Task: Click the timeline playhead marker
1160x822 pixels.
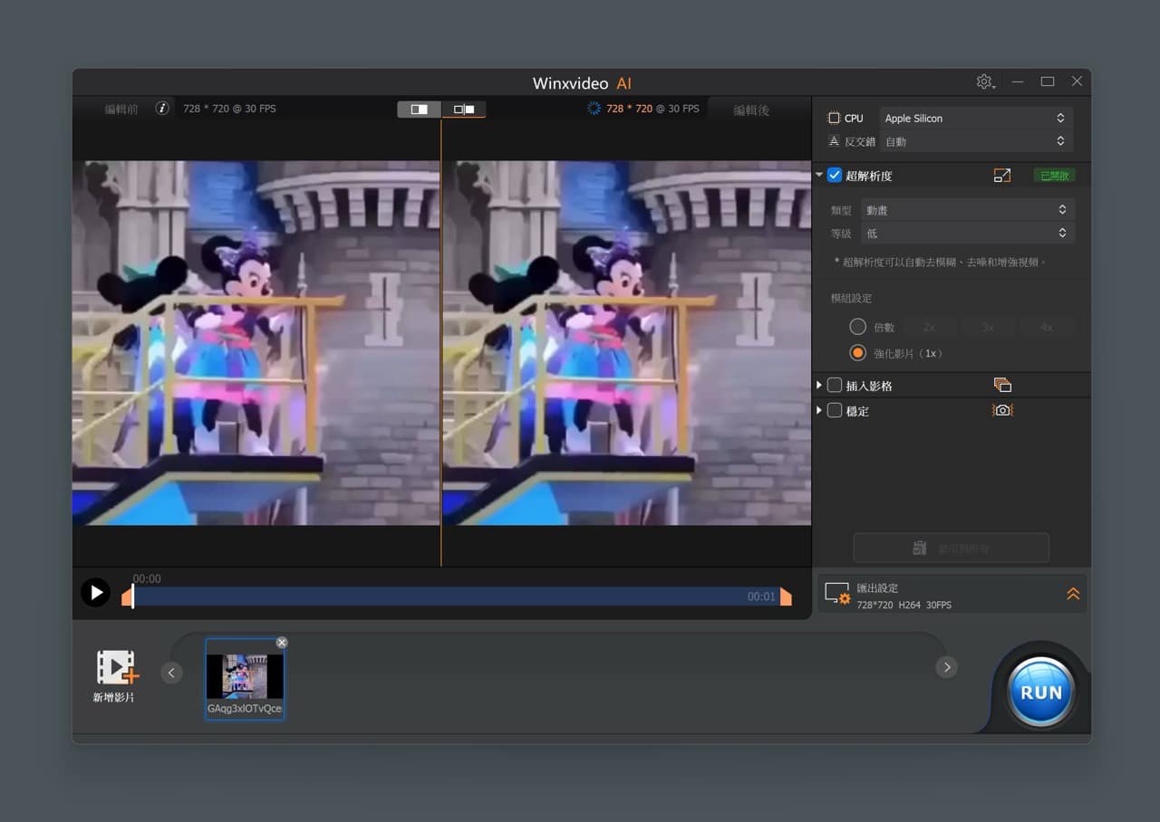Action: (x=132, y=596)
